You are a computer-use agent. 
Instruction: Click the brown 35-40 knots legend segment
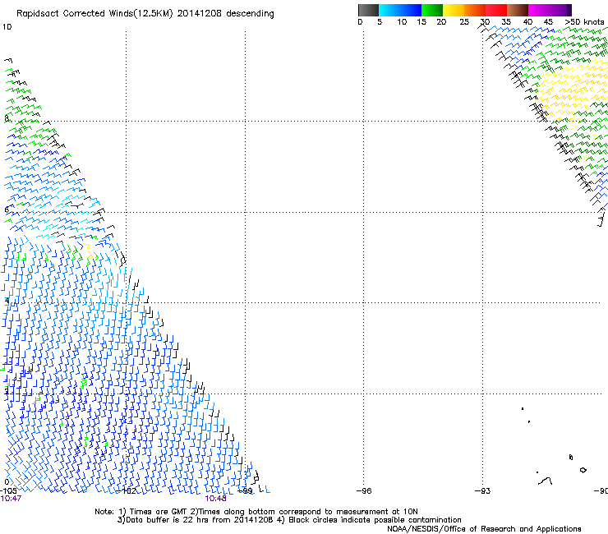pos(518,10)
